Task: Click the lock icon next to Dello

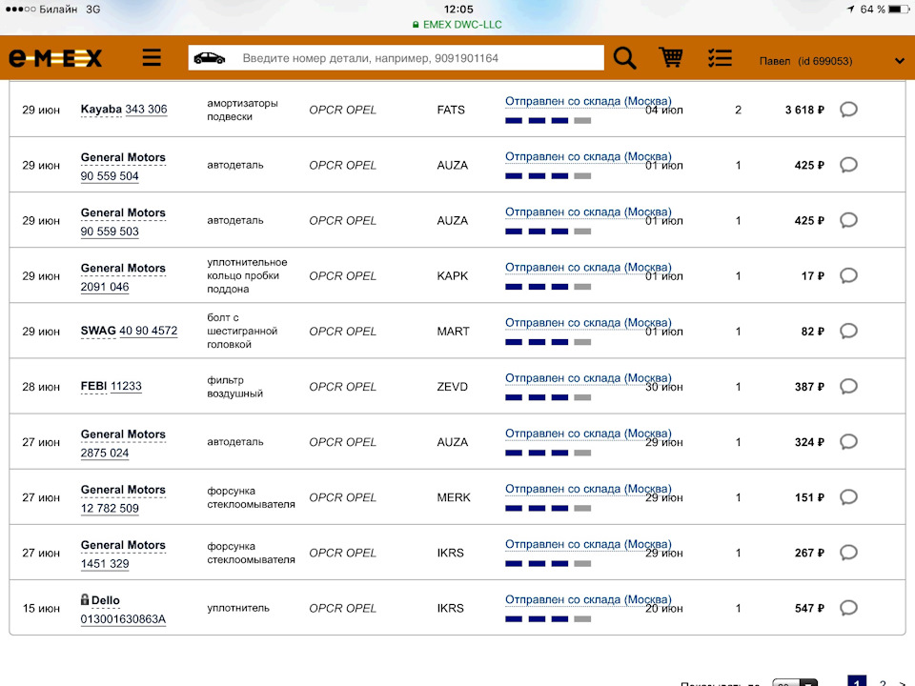Action: coord(85,599)
